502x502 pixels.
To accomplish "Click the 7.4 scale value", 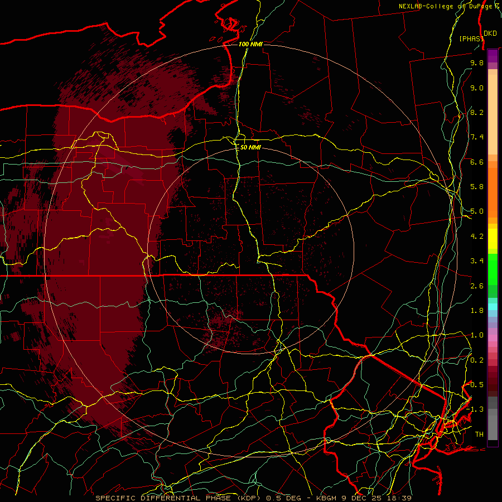I will [x=477, y=137].
